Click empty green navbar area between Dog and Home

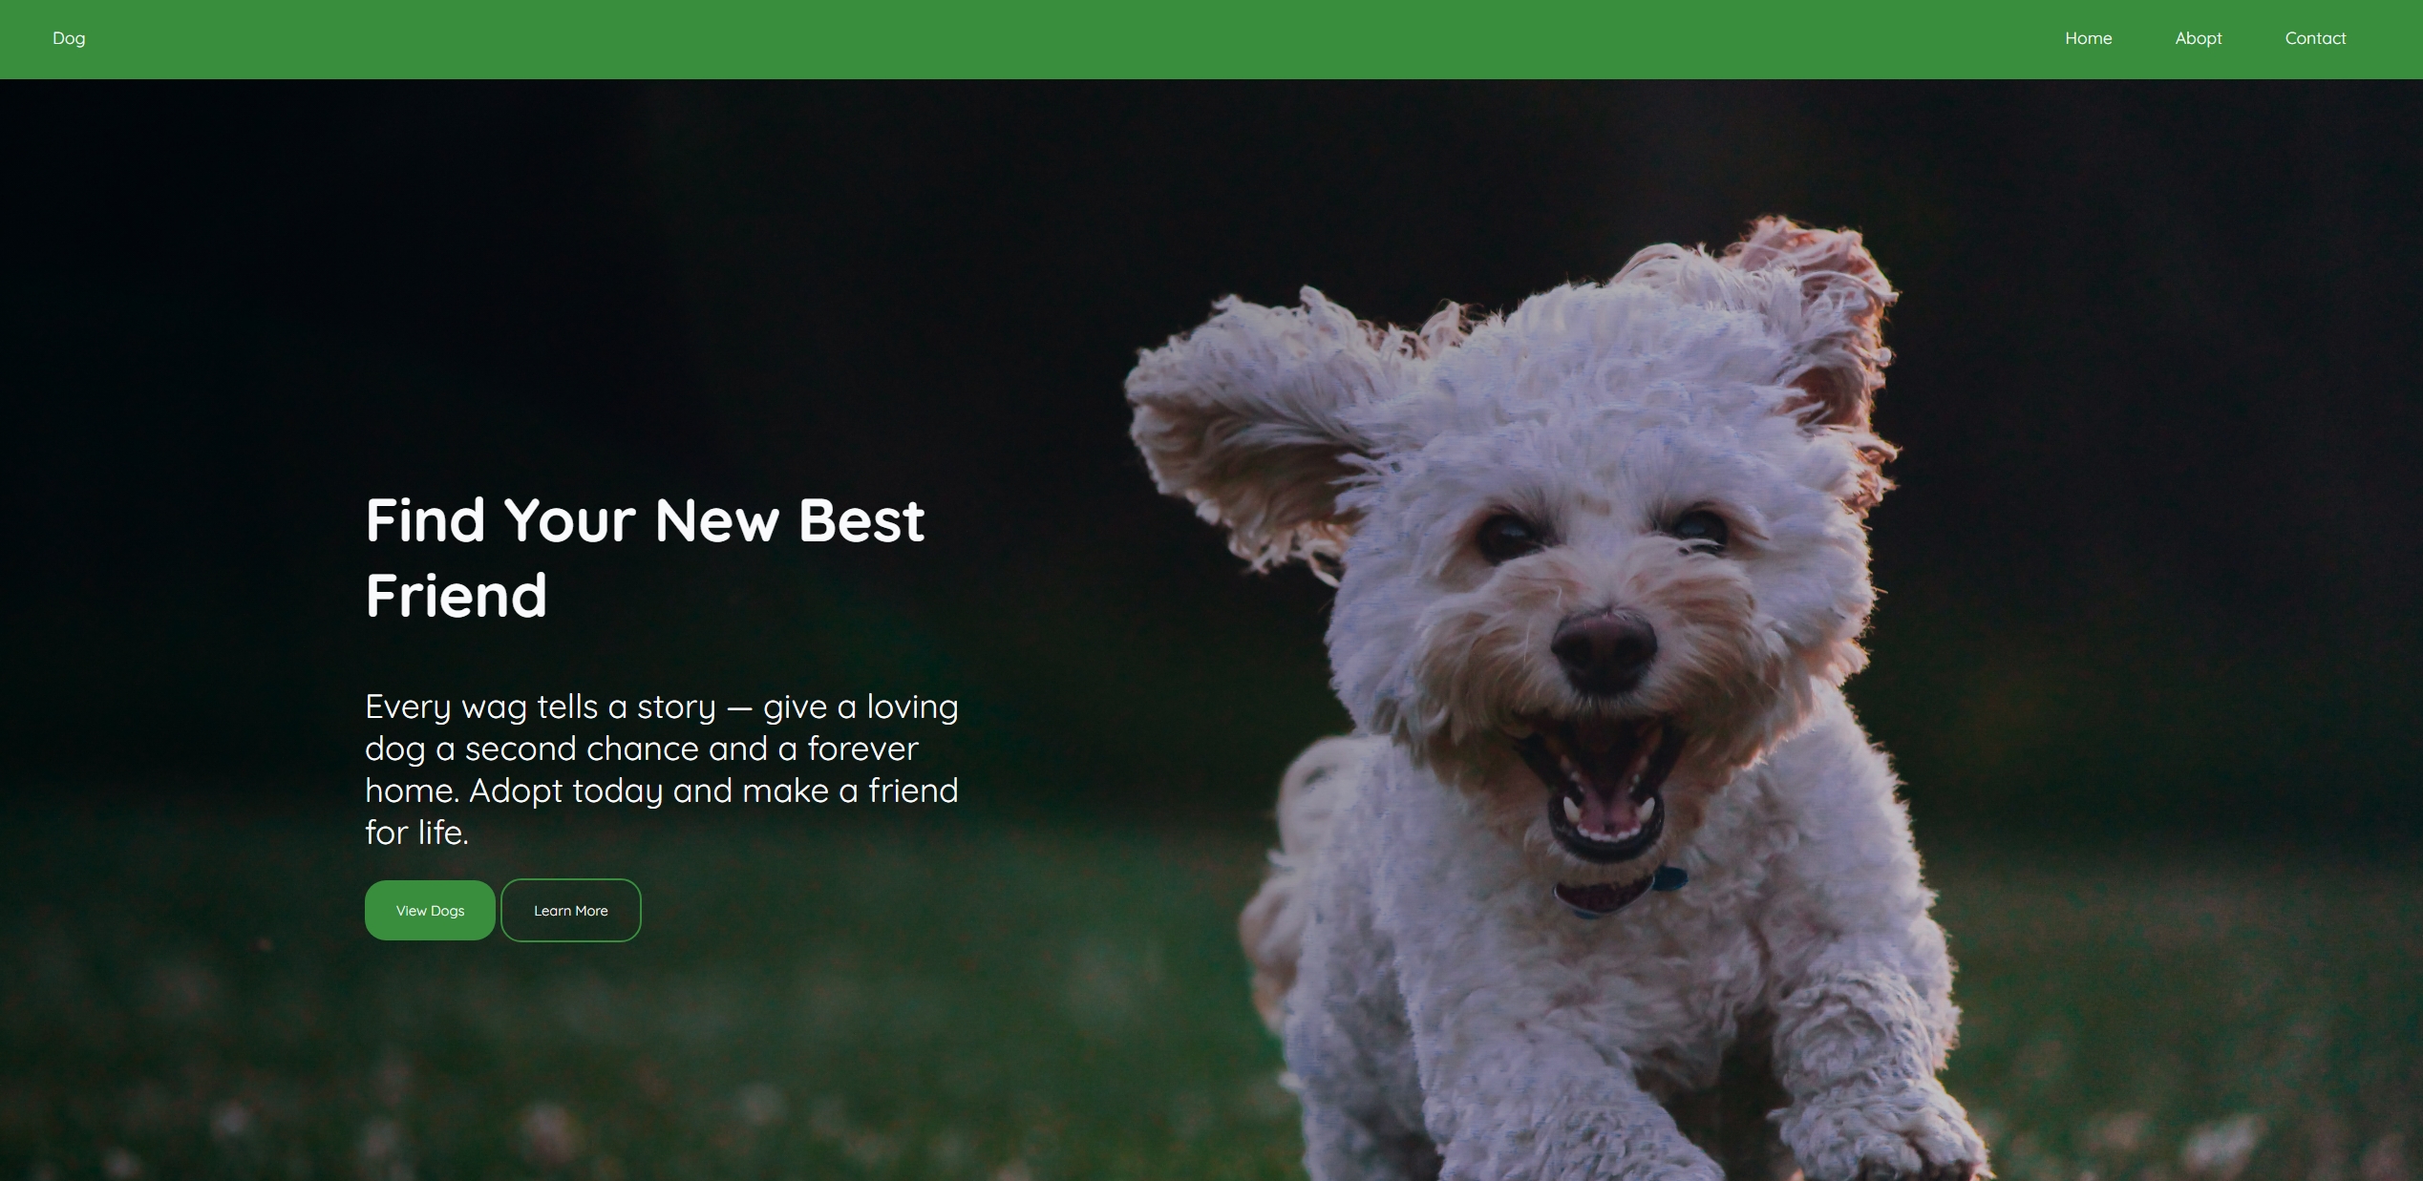pos(1051,38)
